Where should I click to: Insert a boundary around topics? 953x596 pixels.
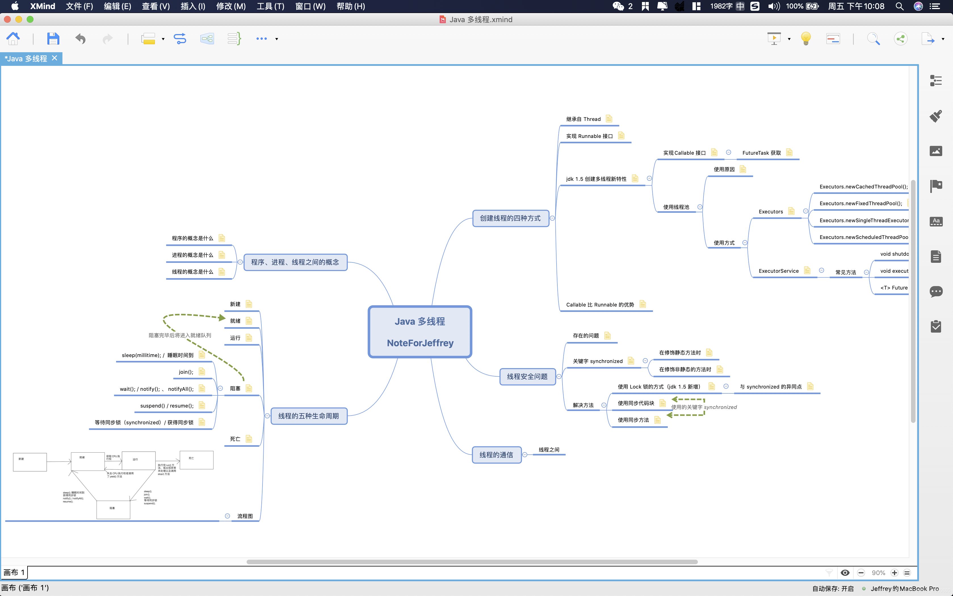point(207,39)
